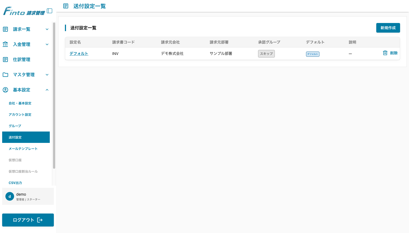
Task: Open 仮想口座 submenu item
Action: click(x=26, y=160)
